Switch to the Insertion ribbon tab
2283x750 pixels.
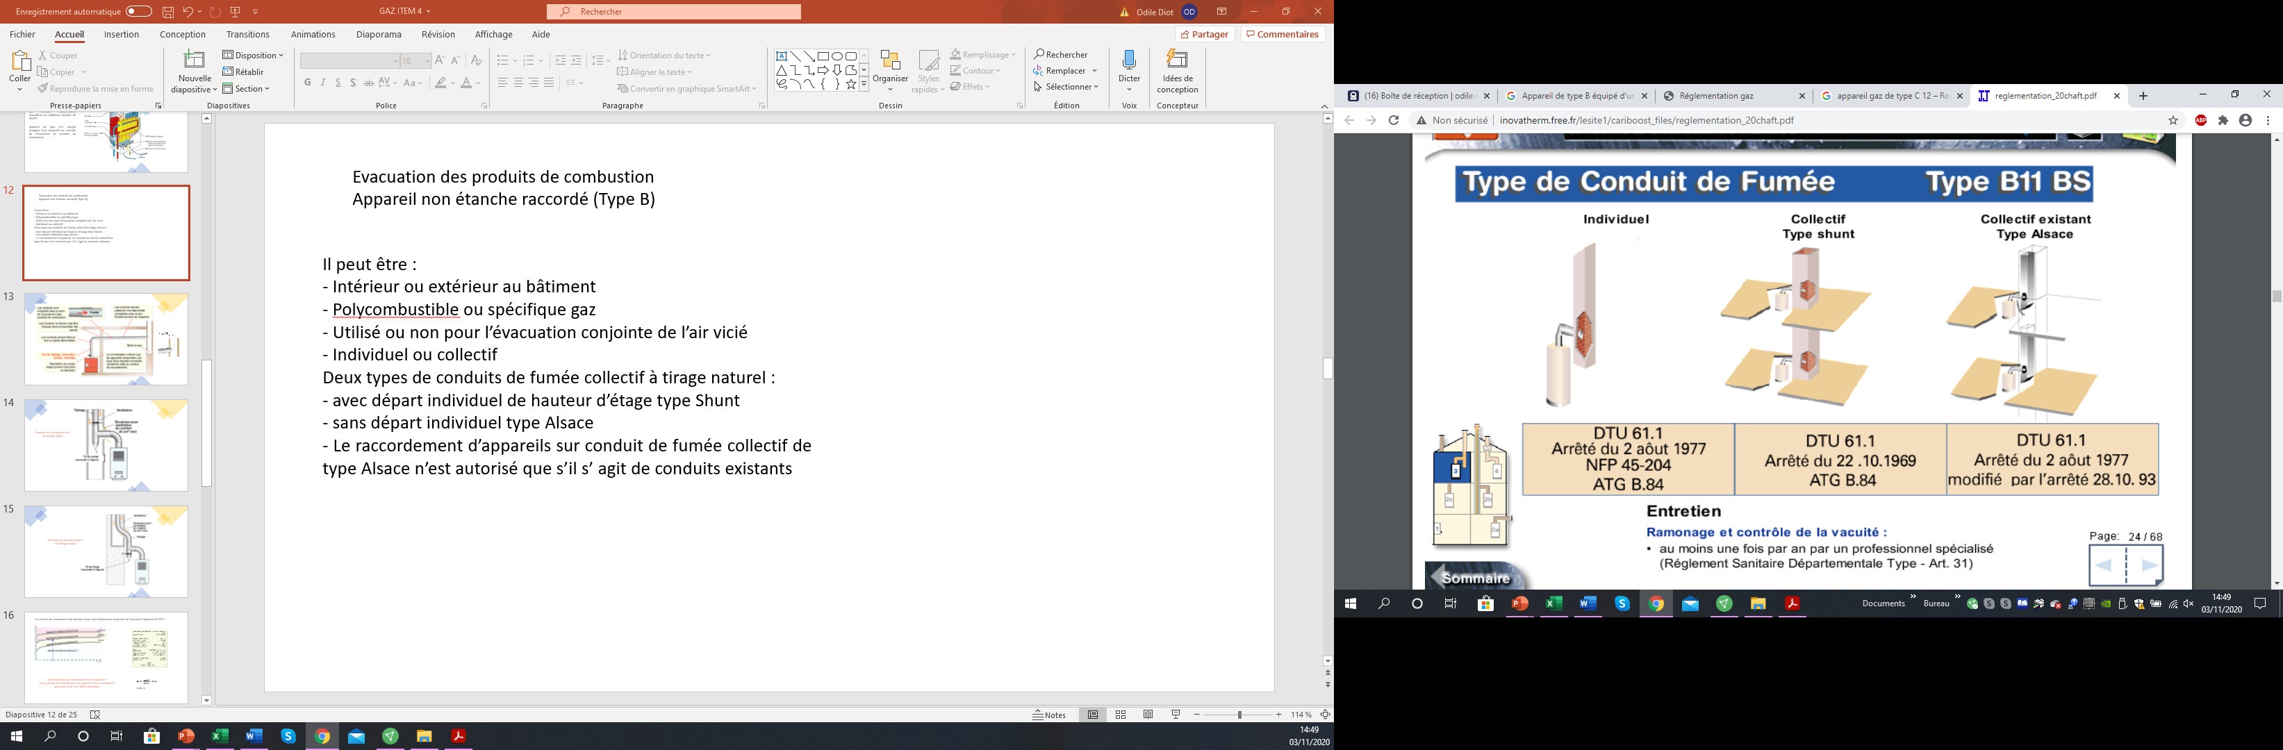[122, 35]
